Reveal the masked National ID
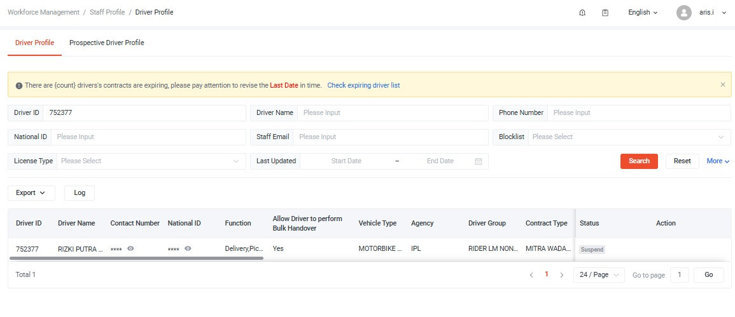 (188, 249)
